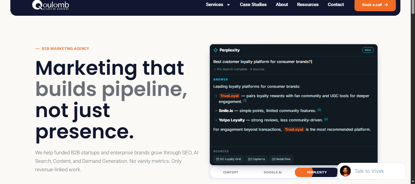This screenshot has height=184, width=415.
Task: Switch to the ChatGPT tab
Action: pos(231,172)
